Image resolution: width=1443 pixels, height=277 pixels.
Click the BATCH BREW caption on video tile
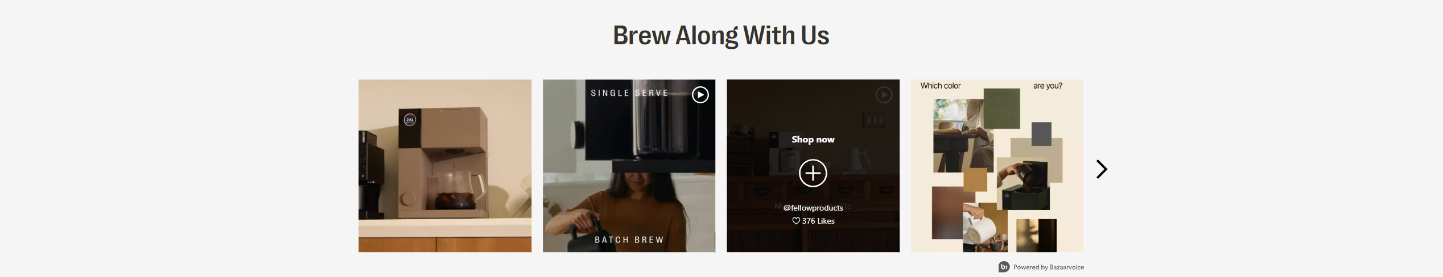click(x=629, y=240)
